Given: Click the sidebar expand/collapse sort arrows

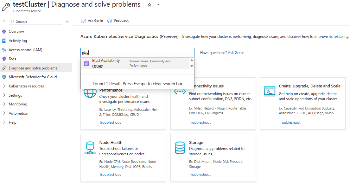Looking at the screenshot, I should click(4, 21).
